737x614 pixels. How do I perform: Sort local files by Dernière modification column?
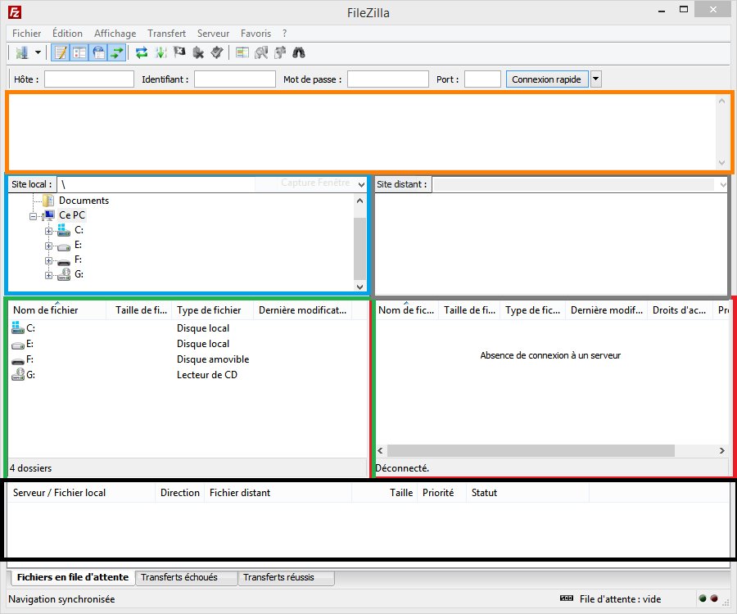pos(303,310)
